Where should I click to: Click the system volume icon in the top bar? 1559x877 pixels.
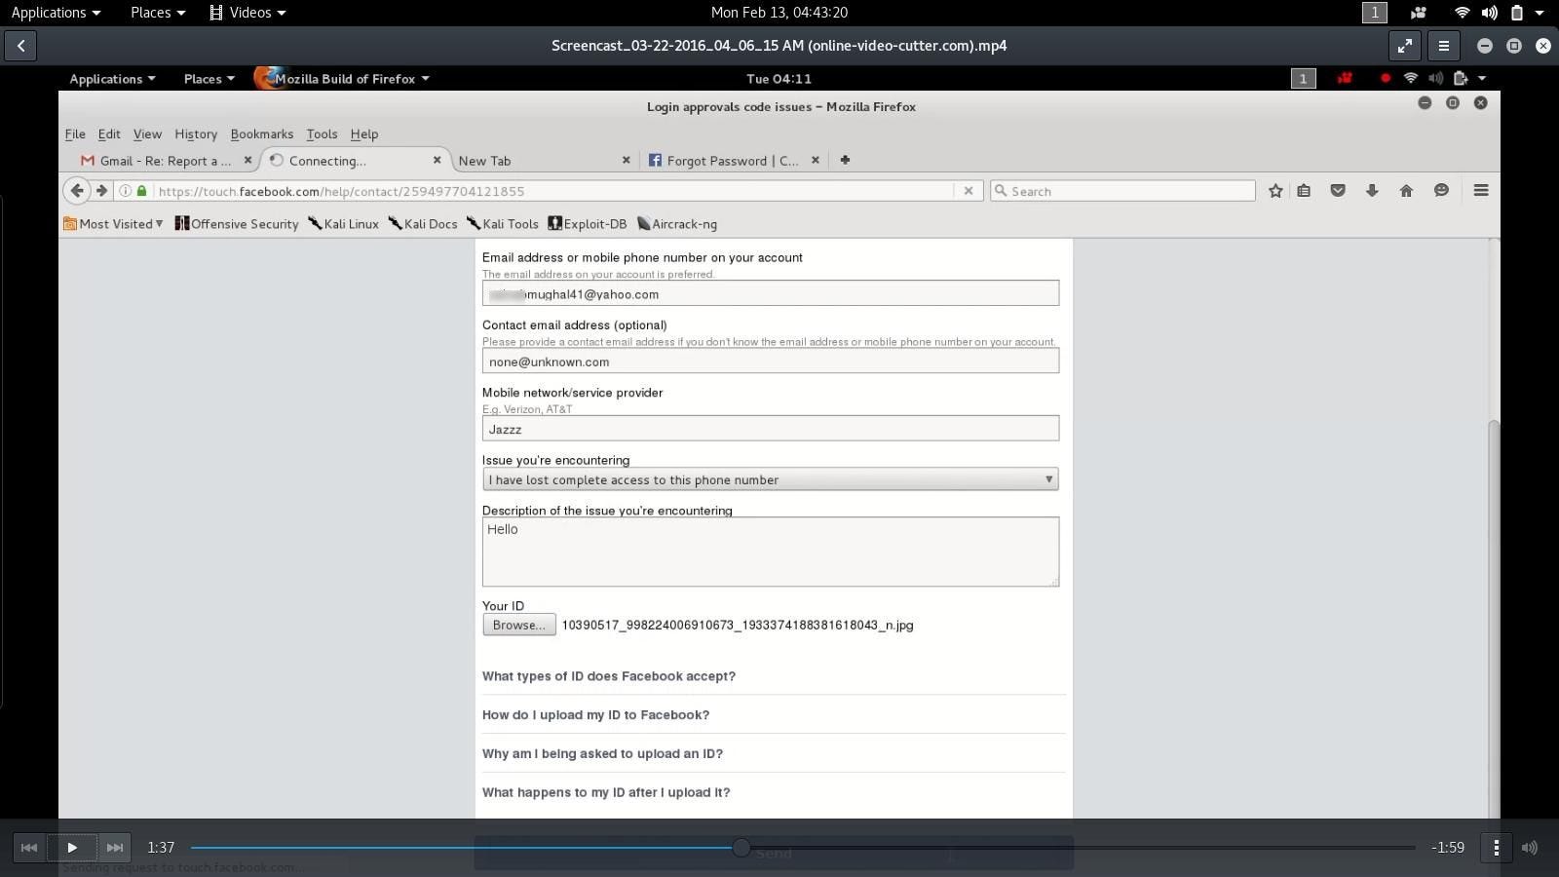[1489, 13]
